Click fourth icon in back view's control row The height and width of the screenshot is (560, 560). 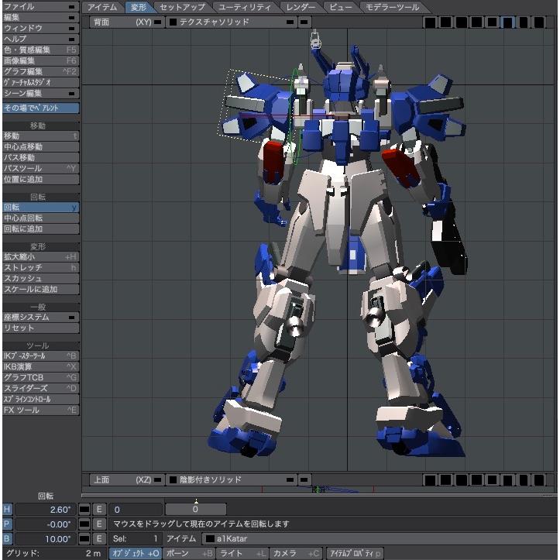point(476,22)
